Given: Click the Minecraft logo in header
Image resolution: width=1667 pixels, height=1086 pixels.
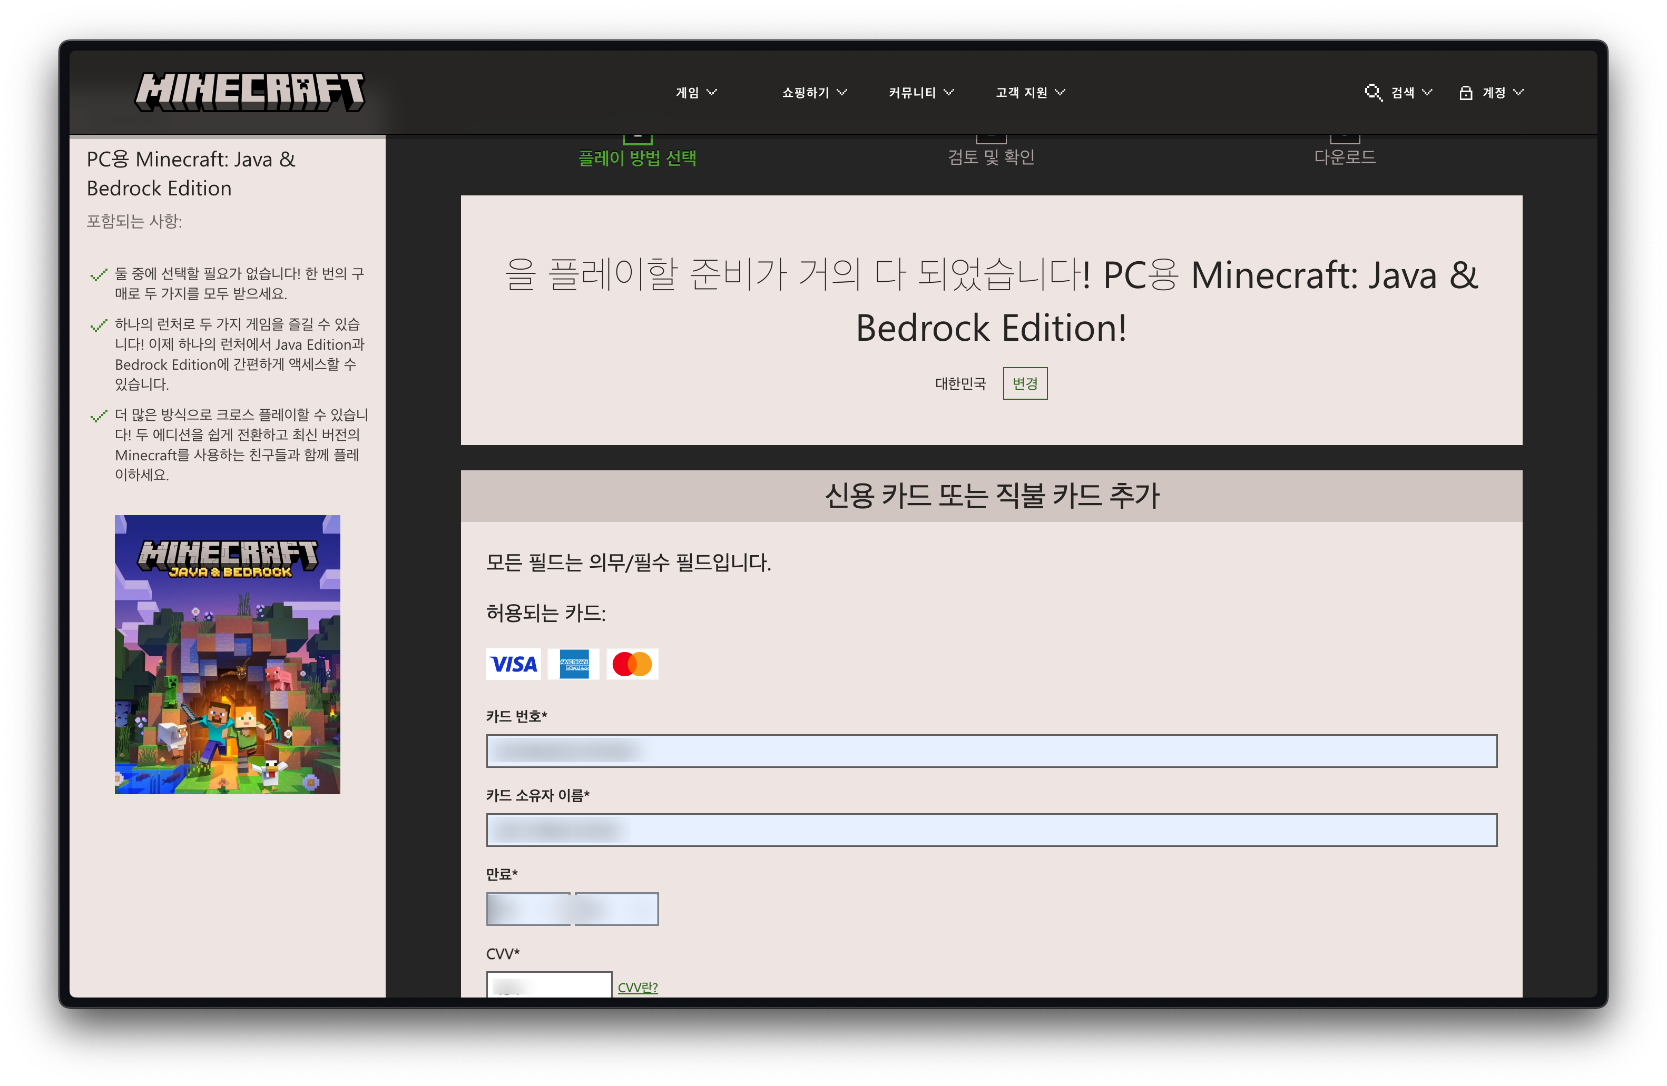Looking at the screenshot, I should tap(249, 92).
